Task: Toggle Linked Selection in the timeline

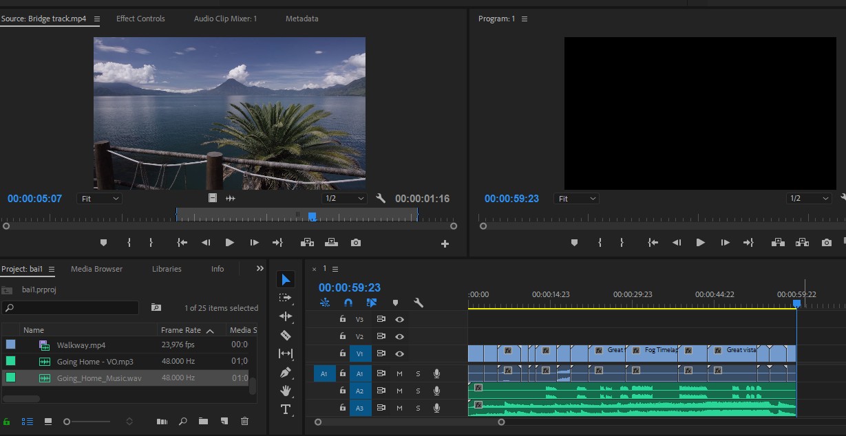Action: (372, 303)
